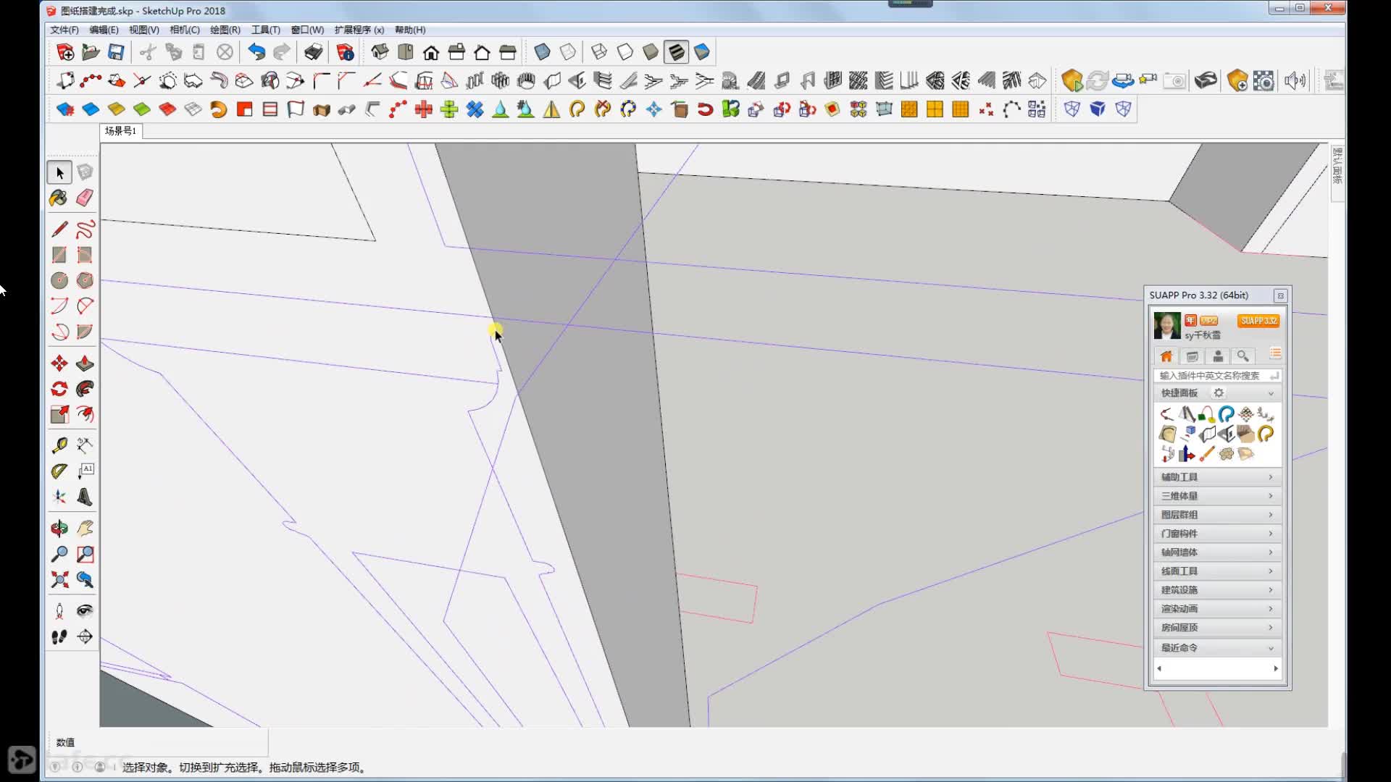Select the Protractor tool
1391x782 pixels.
pos(59,471)
